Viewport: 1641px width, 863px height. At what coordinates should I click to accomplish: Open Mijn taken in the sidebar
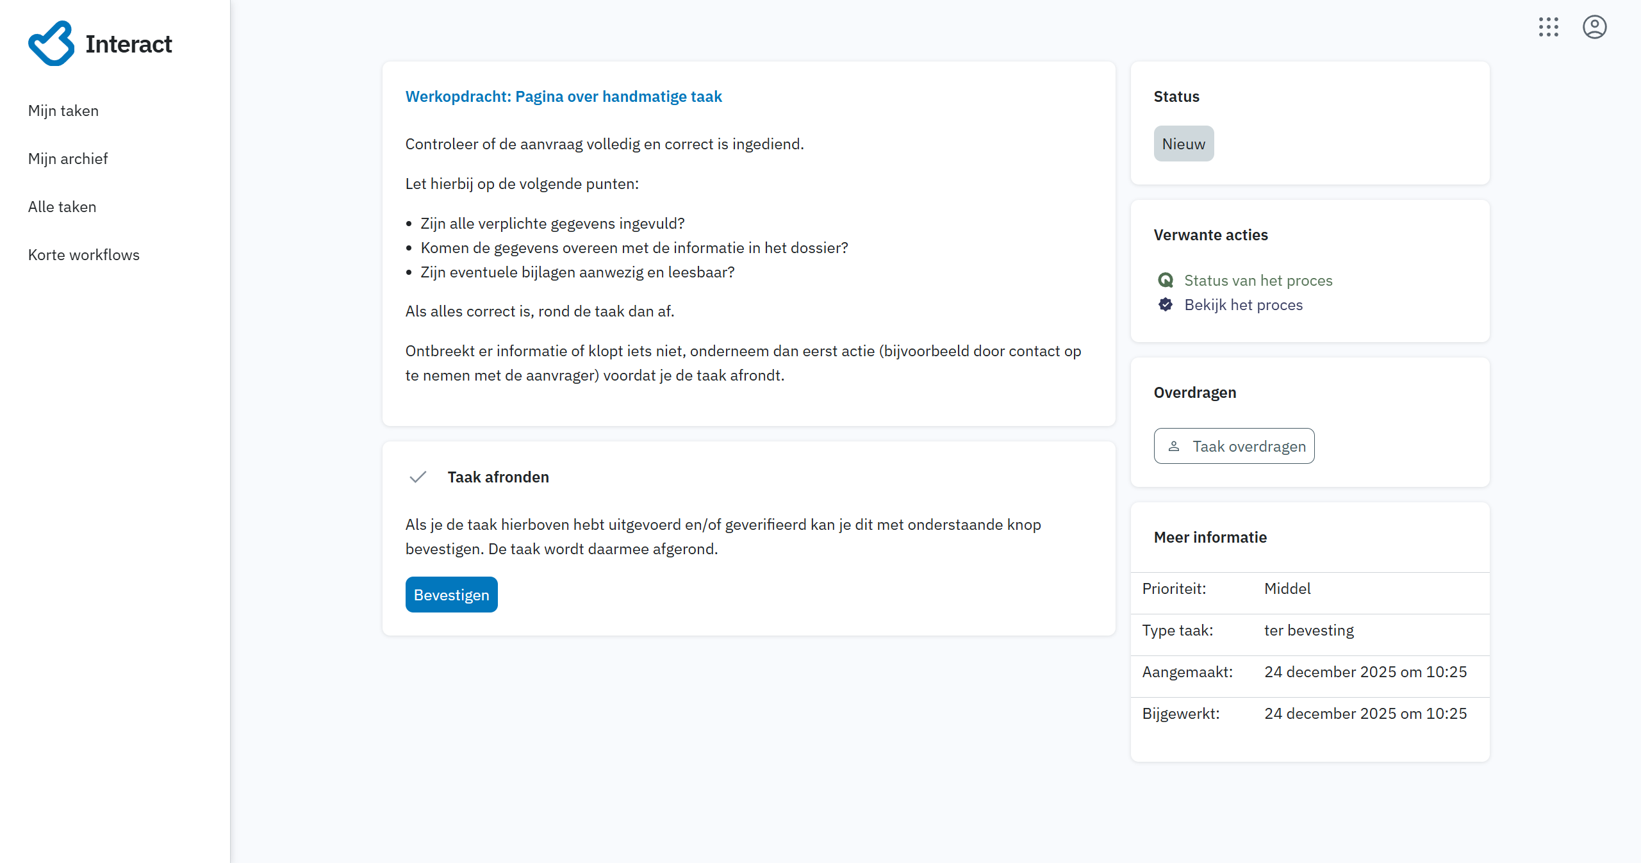coord(63,111)
